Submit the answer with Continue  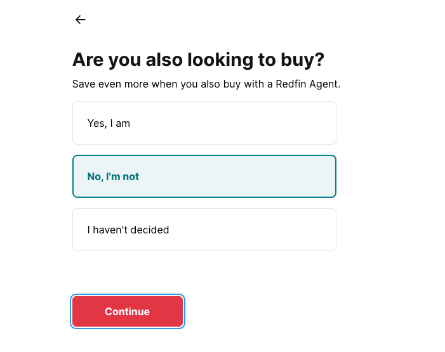click(128, 311)
